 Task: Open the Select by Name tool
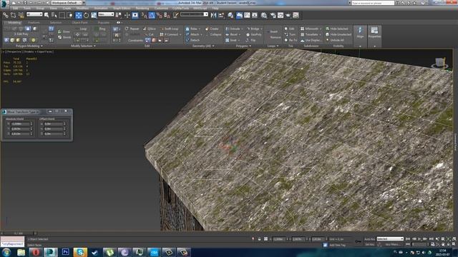[x=54, y=15]
